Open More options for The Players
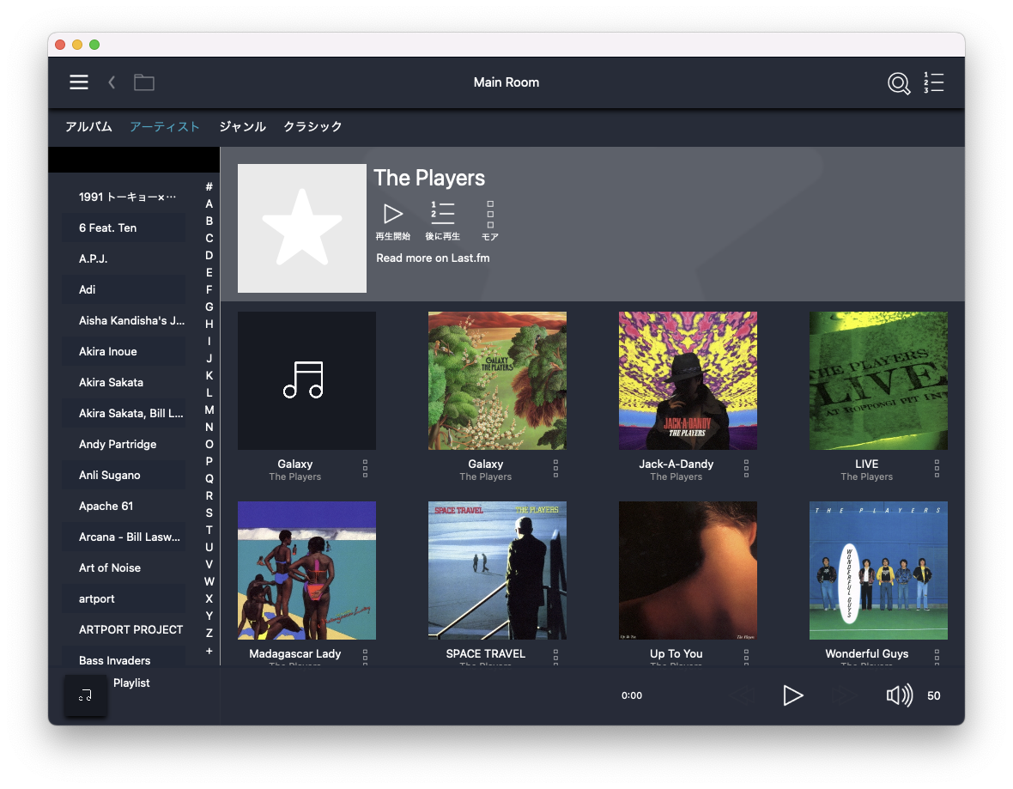The image size is (1013, 789). [489, 221]
